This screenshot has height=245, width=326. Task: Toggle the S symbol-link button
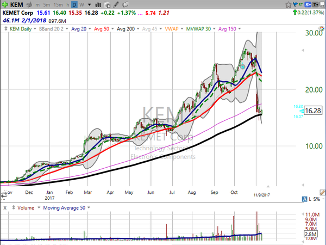[308, 4]
